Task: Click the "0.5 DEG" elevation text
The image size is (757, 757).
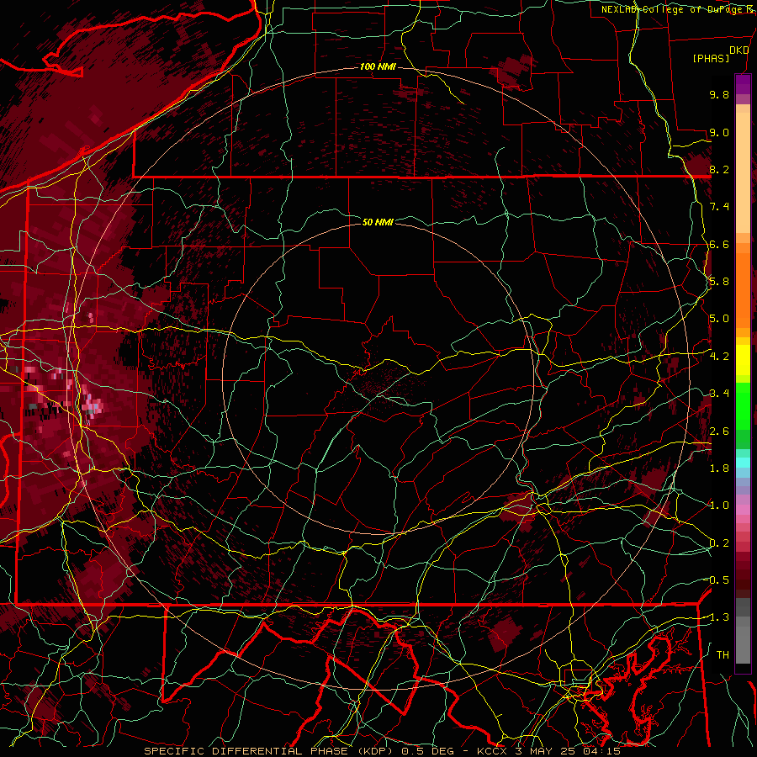Action: 428,751
